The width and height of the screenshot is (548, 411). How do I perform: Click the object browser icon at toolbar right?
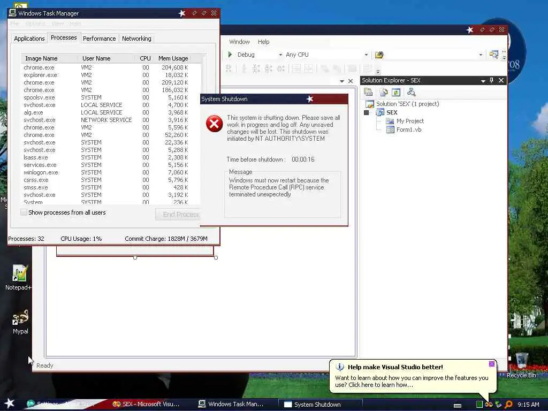pos(493,55)
